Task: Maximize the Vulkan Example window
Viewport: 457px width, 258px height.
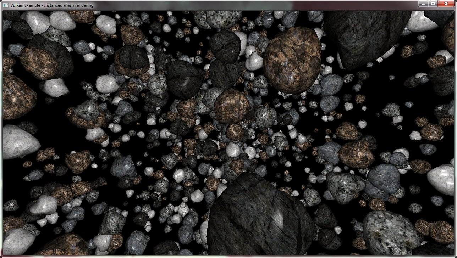Action: click(433, 4)
